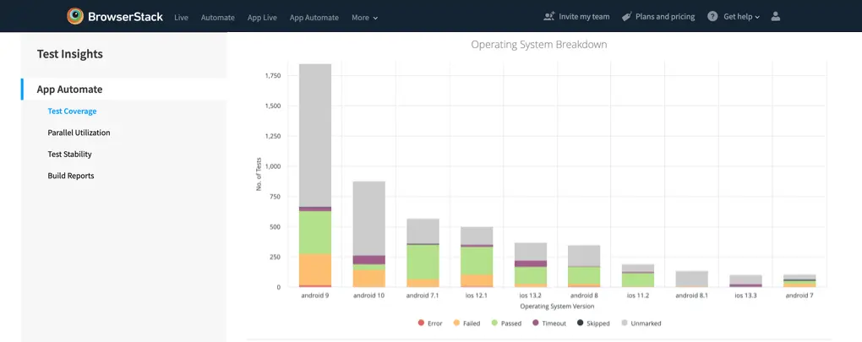Click the 'android 8' axis label
The height and width of the screenshot is (342, 862).
(584, 296)
